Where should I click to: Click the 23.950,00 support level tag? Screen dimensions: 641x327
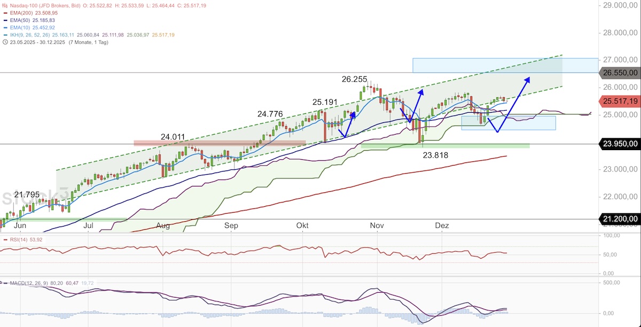click(619, 144)
